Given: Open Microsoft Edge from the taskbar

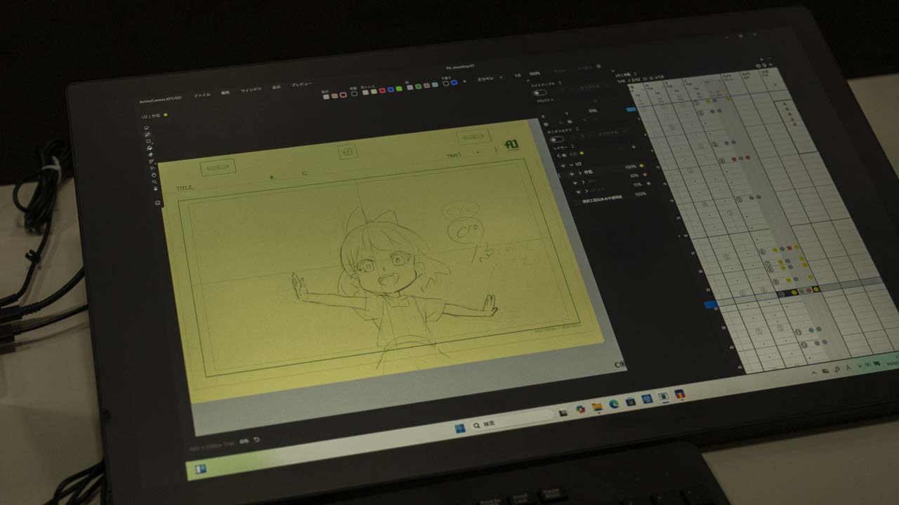Looking at the screenshot, I should 614,403.
